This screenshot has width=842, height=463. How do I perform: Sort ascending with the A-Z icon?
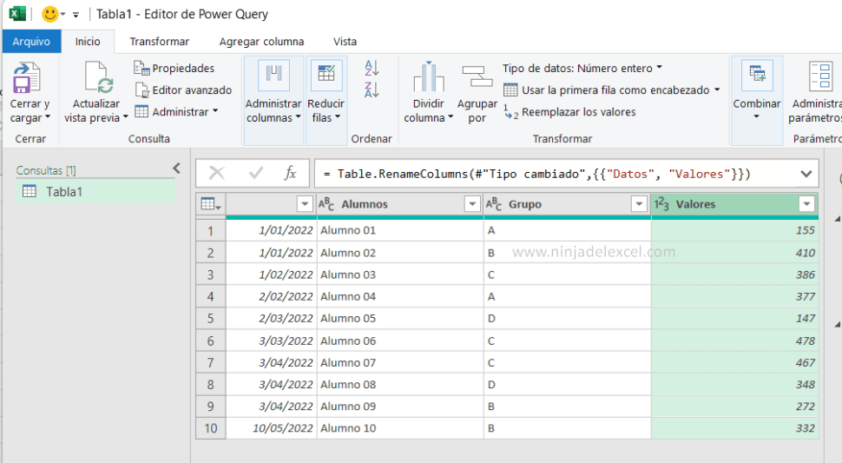pos(372,68)
